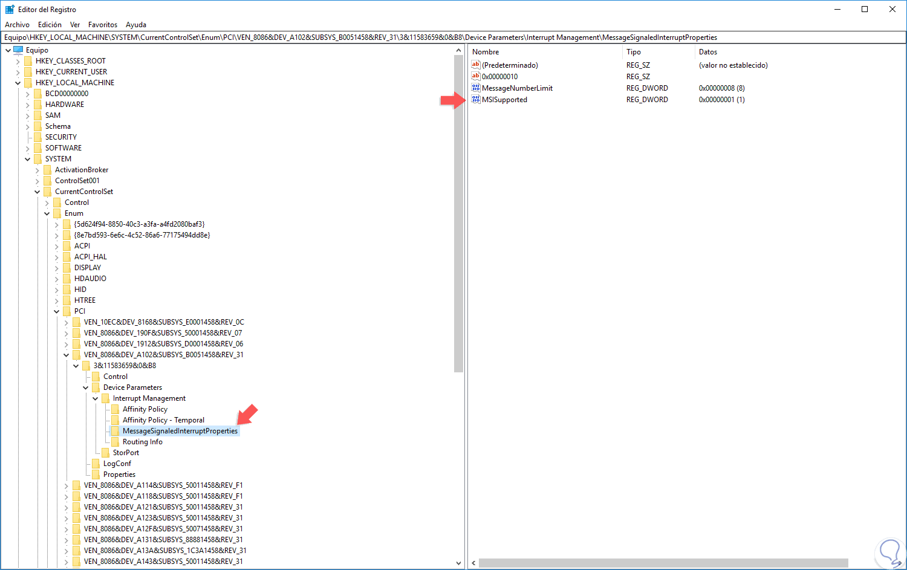Open the Favoritos menu

(x=103, y=25)
